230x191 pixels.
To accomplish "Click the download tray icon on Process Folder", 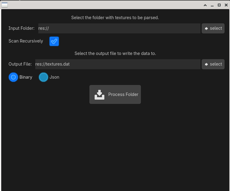I will click(99, 95).
